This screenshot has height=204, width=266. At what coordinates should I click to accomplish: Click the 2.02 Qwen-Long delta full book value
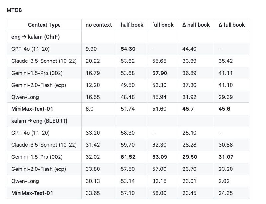[x=224, y=181]
